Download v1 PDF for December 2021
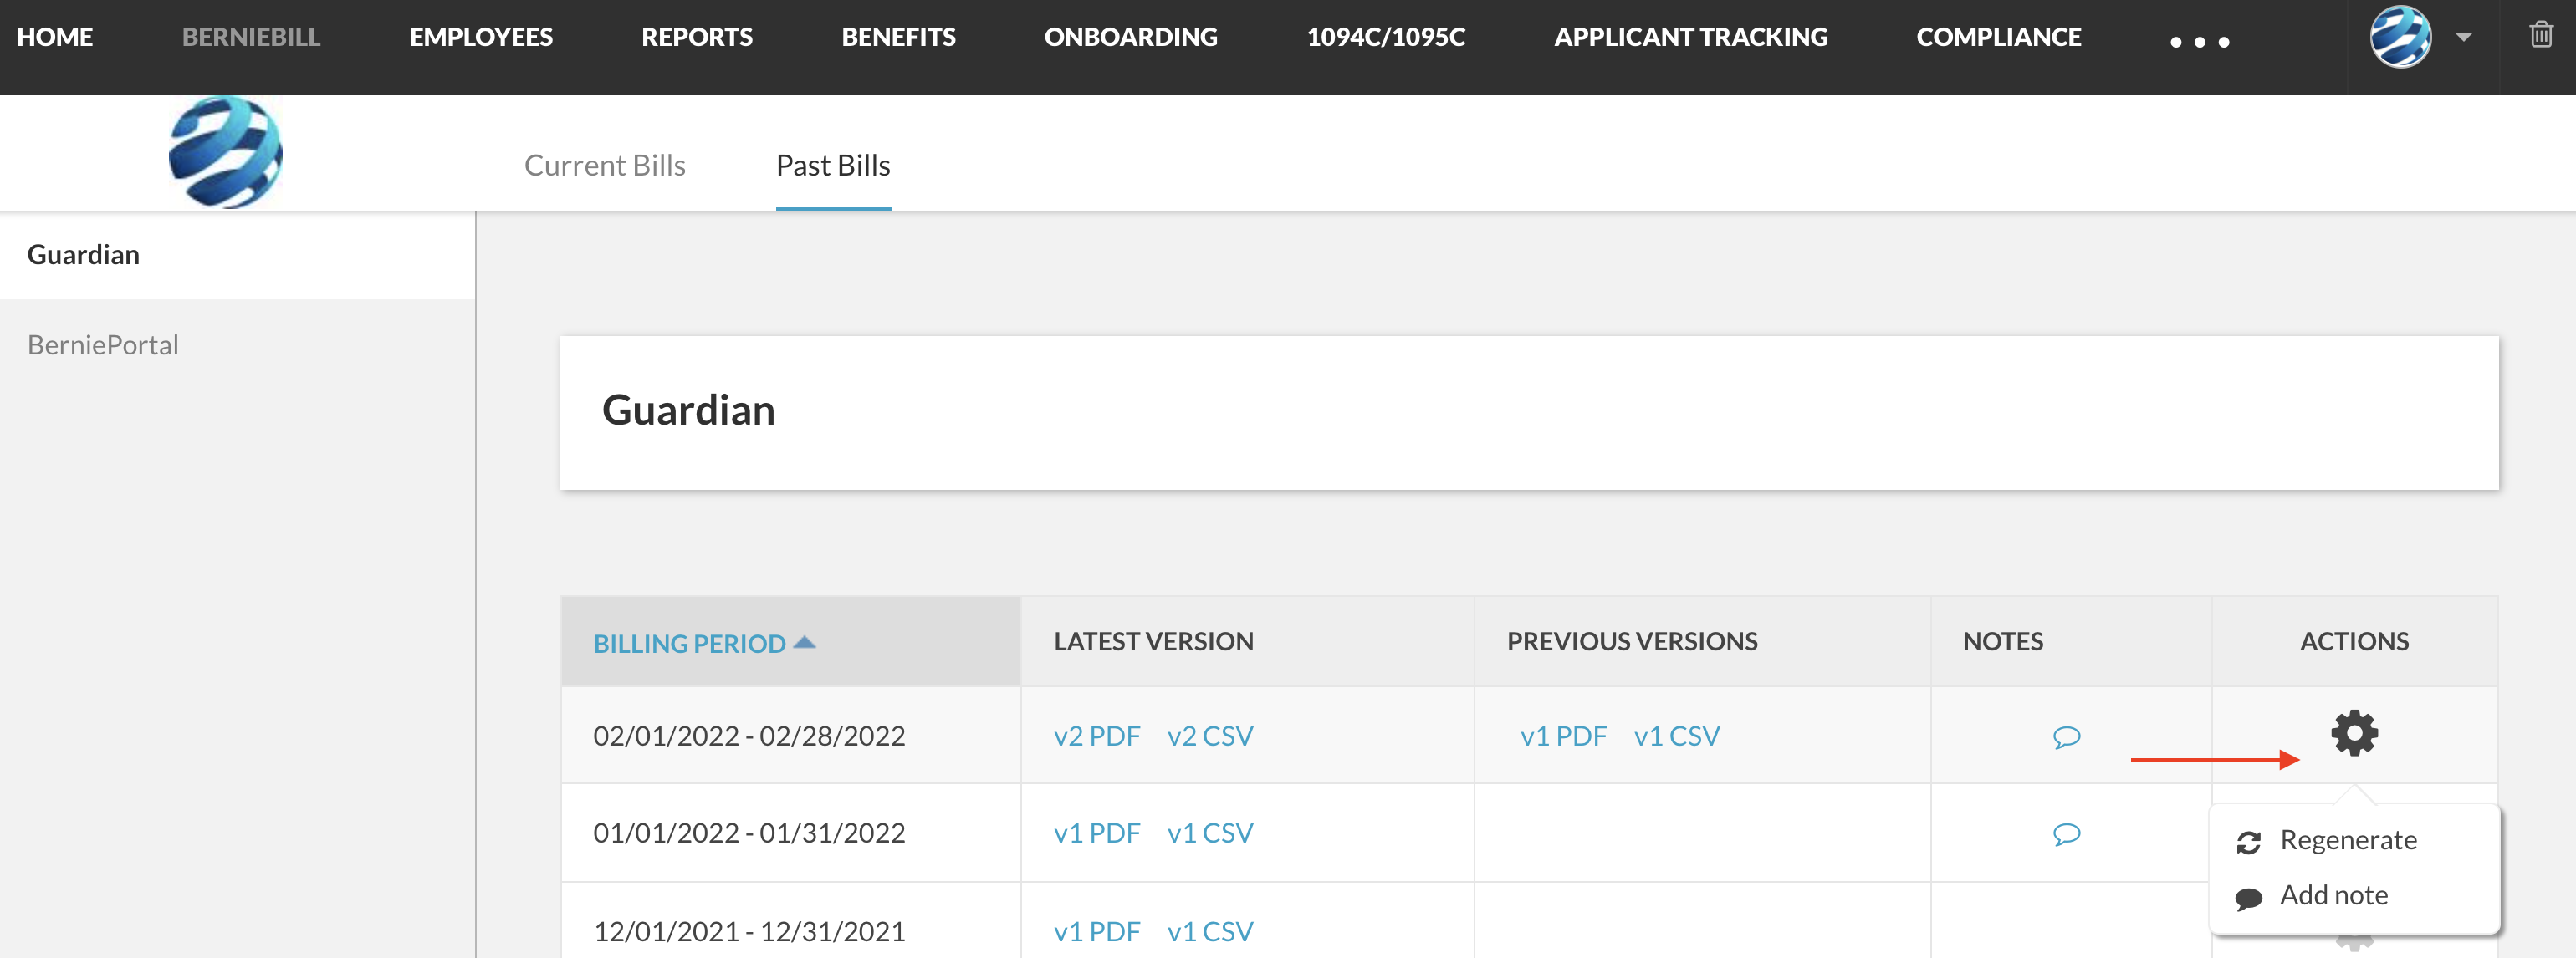 point(1097,932)
